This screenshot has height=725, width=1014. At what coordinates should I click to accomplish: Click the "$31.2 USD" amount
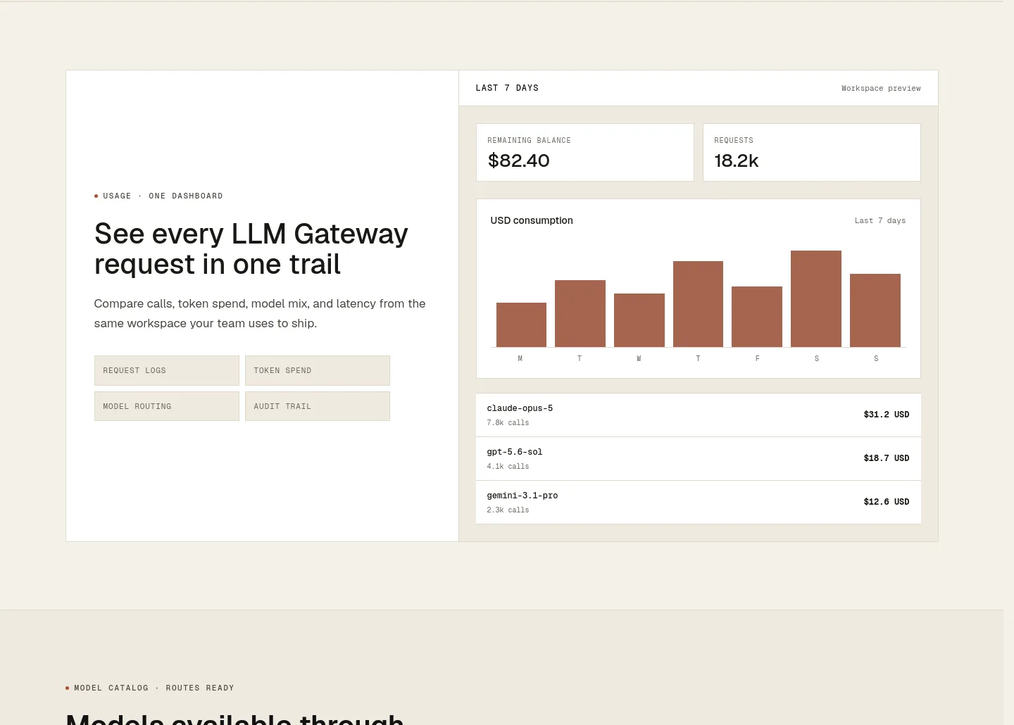pyautogui.click(x=887, y=415)
